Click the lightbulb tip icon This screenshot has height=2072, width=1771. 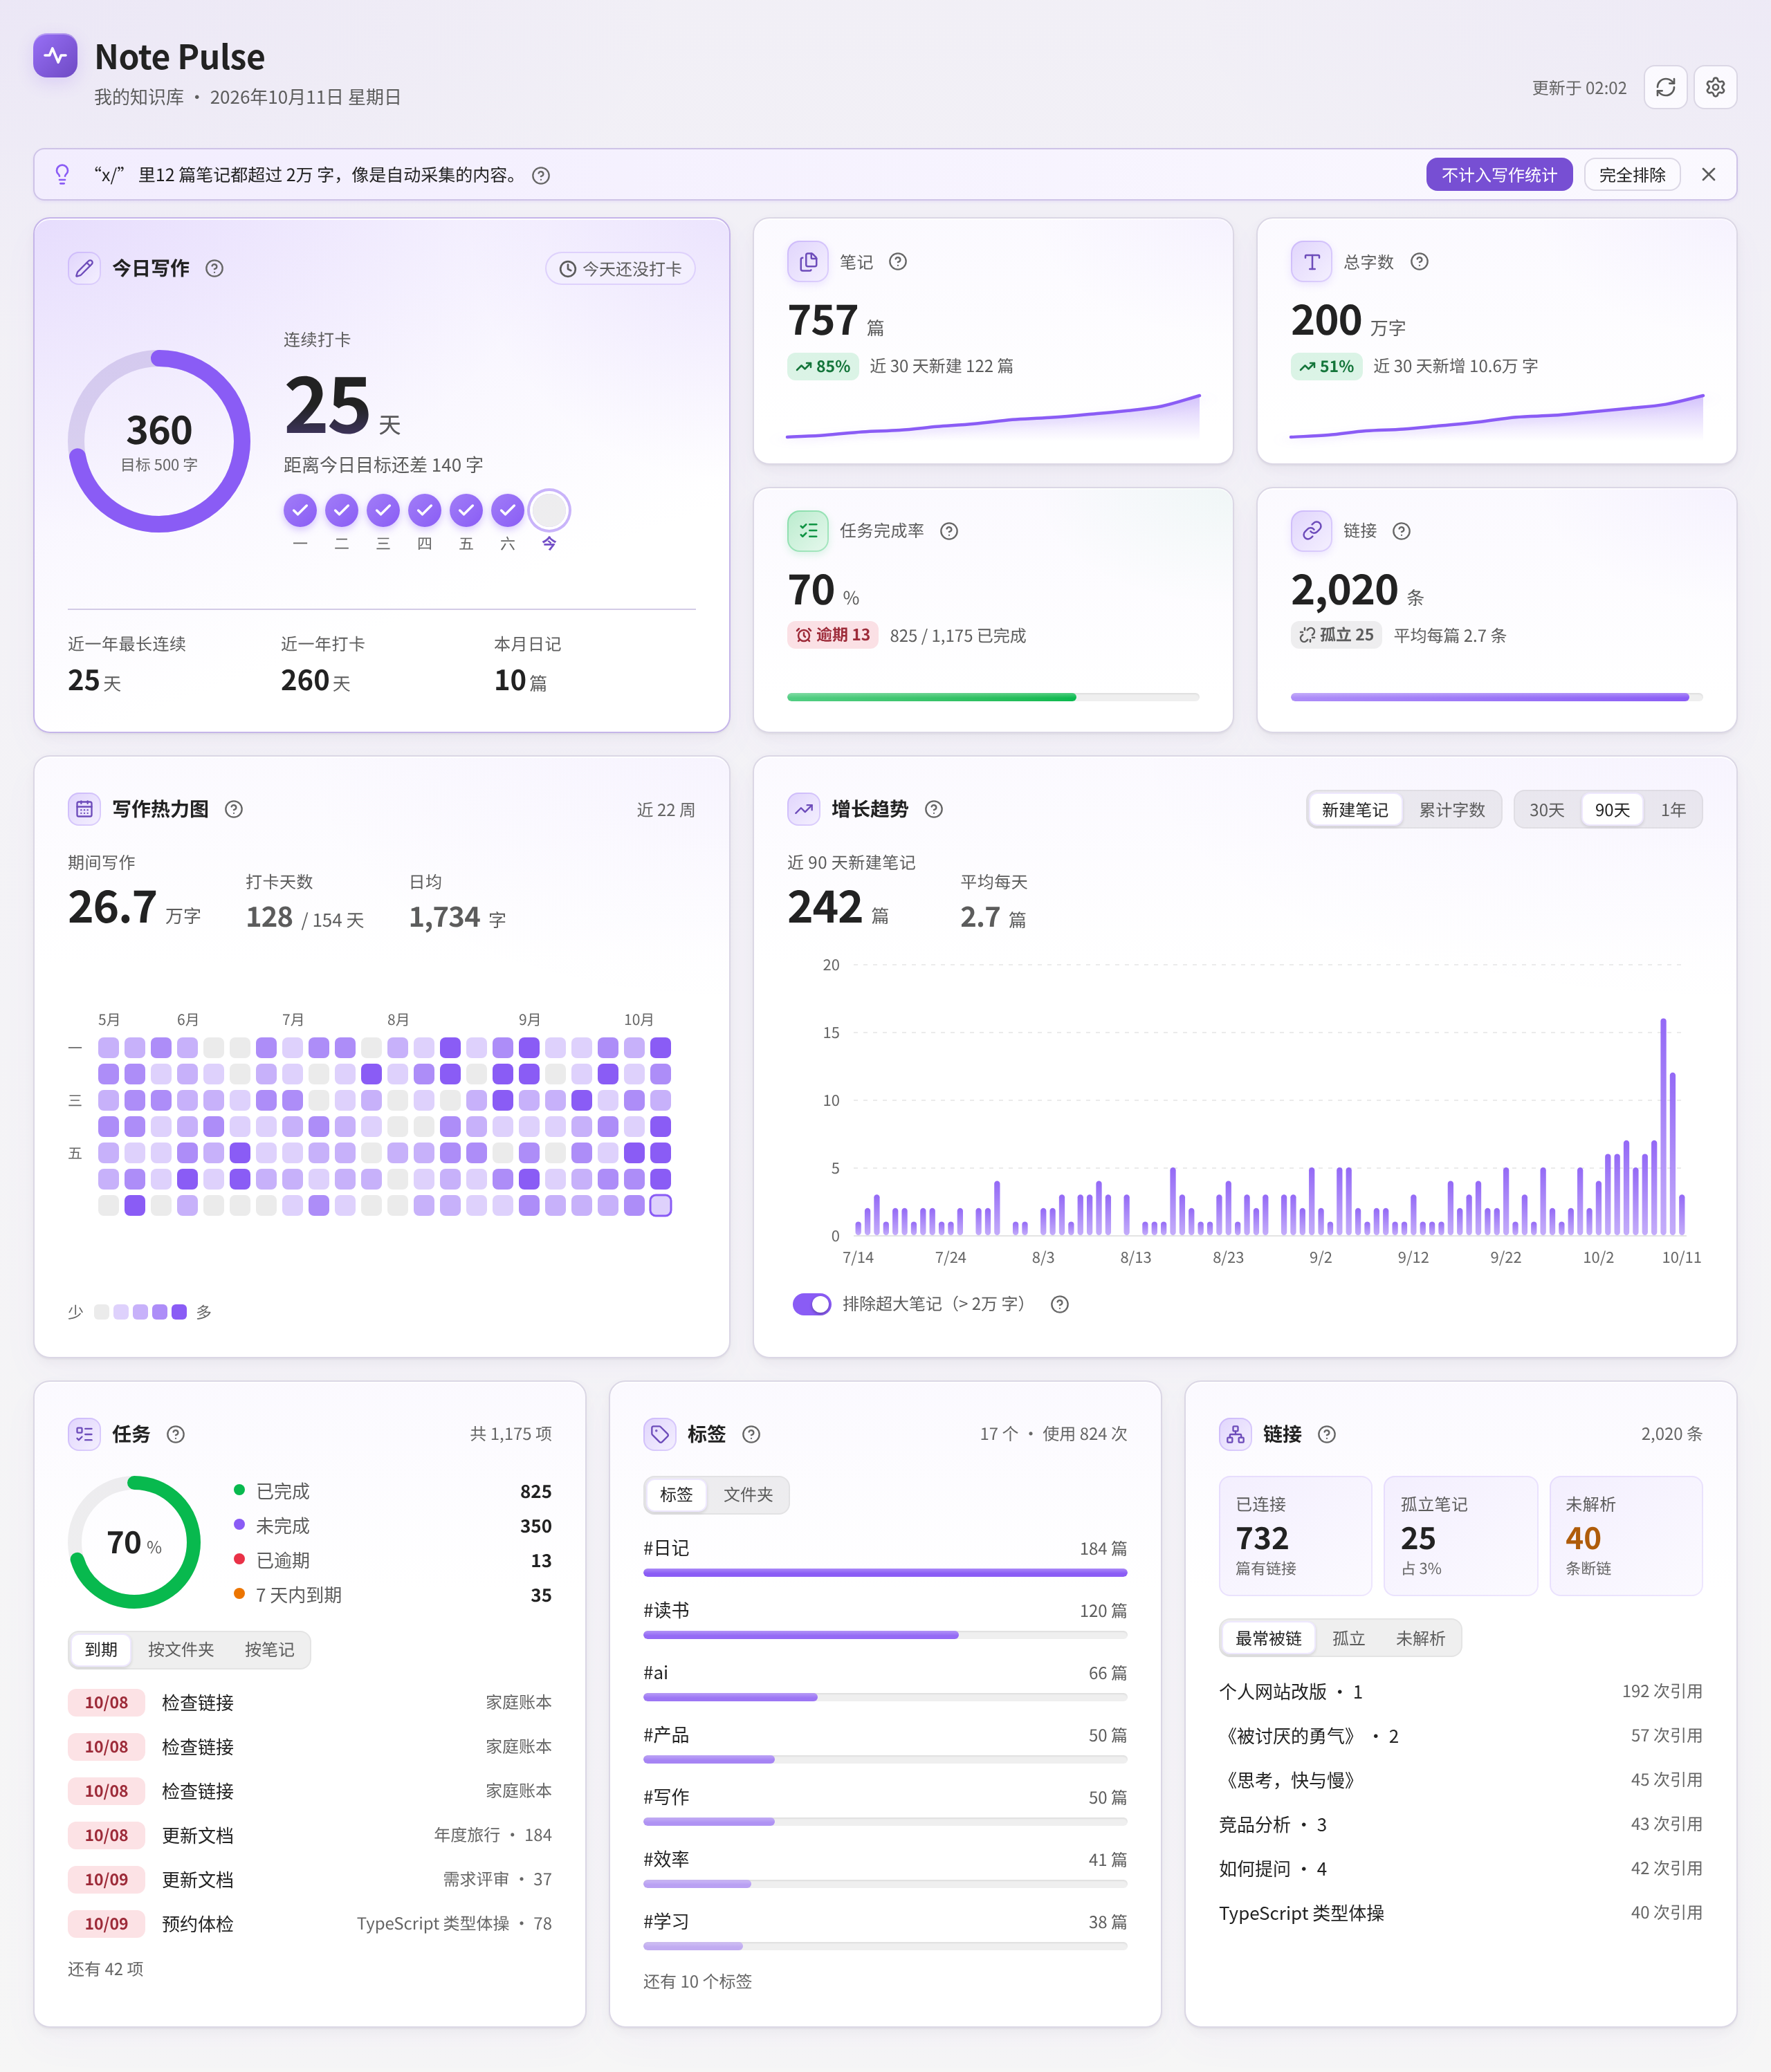(62, 175)
